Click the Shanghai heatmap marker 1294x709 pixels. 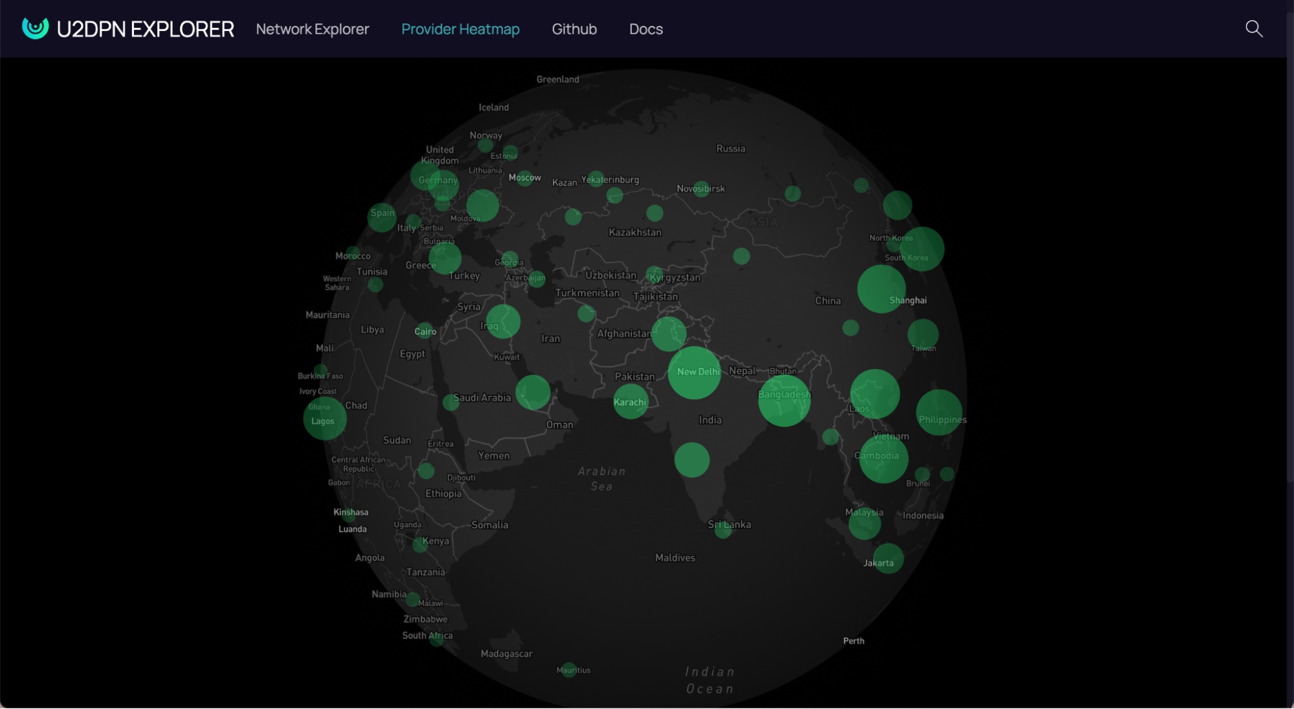pos(882,289)
